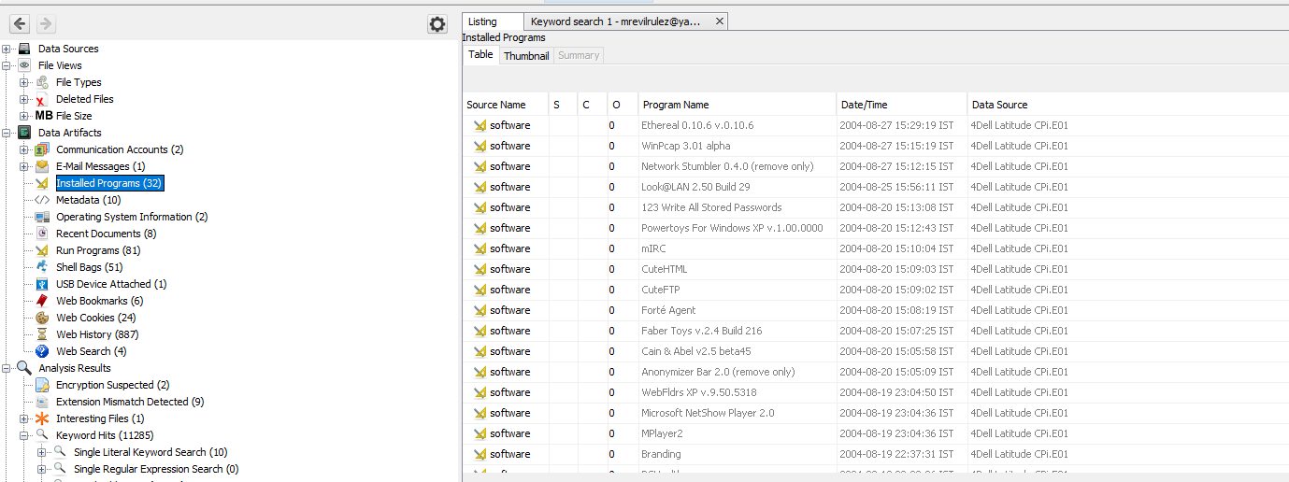Collapse the File Views node

point(7,65)
